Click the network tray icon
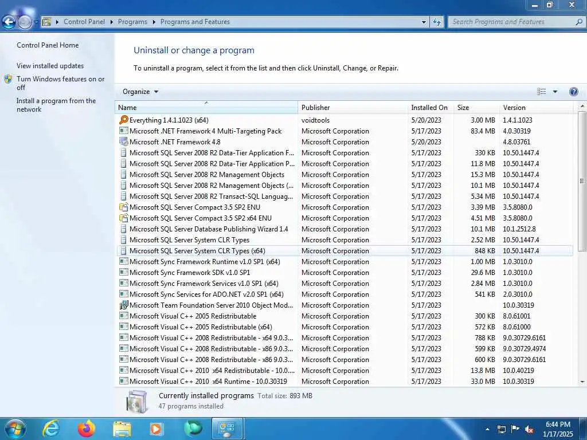587x440 pixels. (x=501, y=429)
